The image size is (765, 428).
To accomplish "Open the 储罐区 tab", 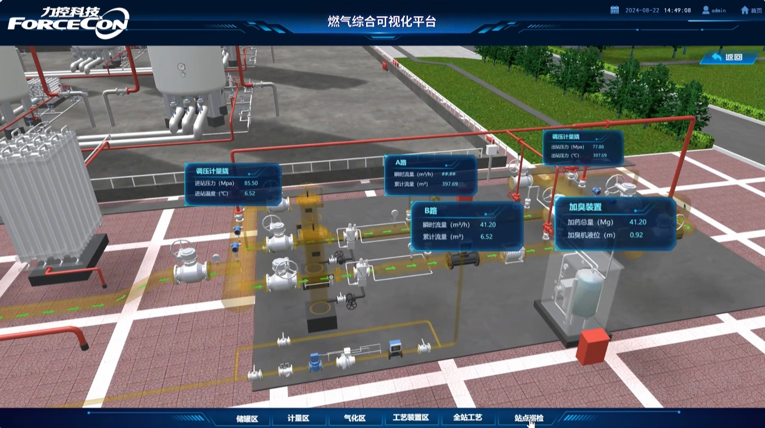I will 247,418.
